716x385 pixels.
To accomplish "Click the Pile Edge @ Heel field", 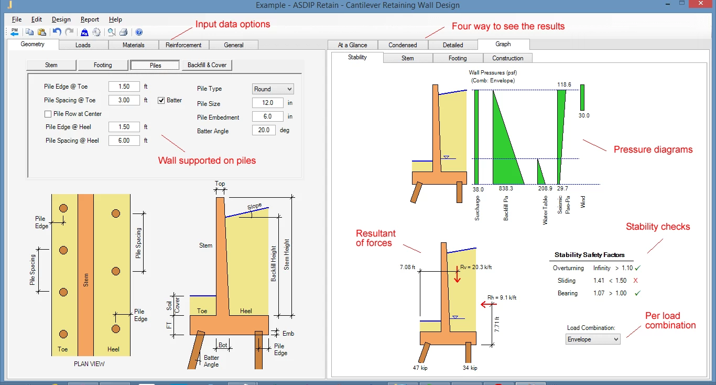I will click(124, 127).
